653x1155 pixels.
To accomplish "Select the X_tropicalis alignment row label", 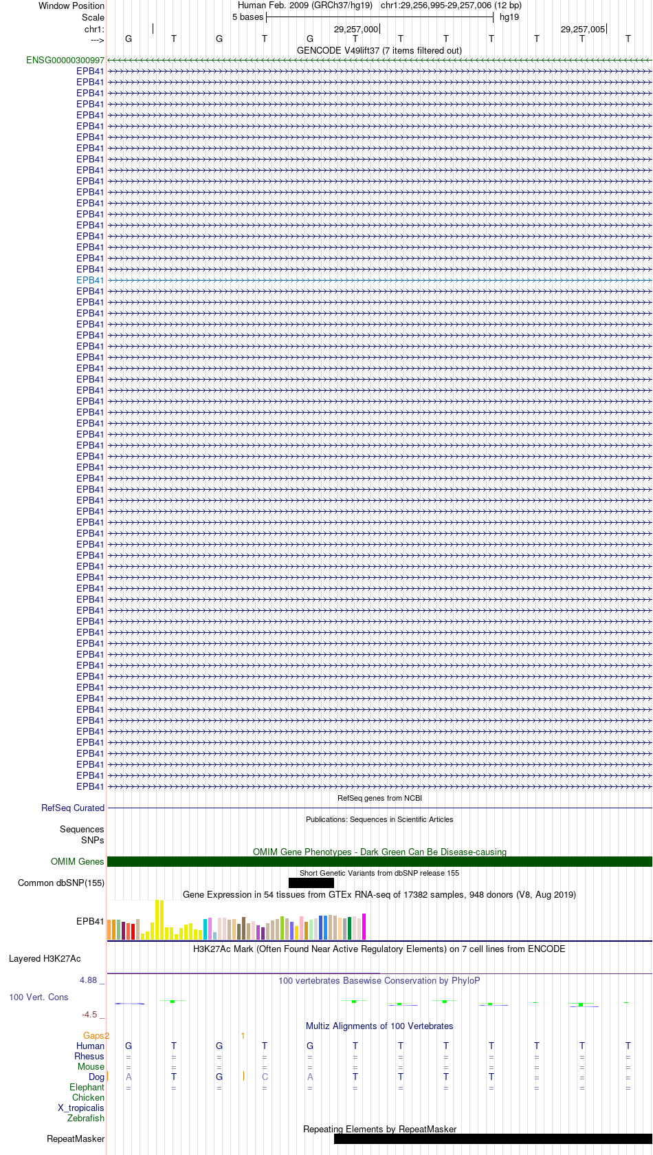I will 81,1108.
